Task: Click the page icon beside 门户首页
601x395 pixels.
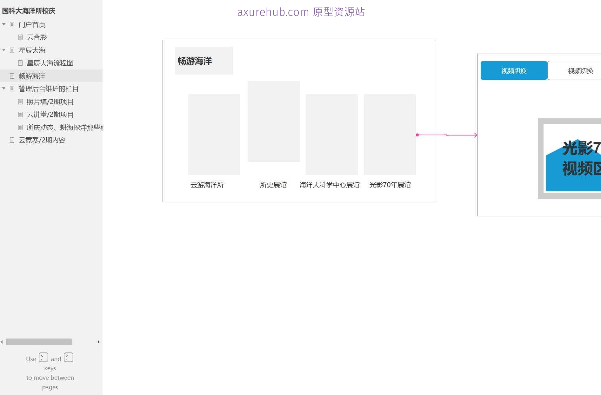Action: click(12, 24)
